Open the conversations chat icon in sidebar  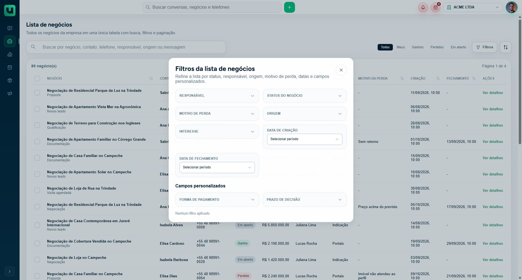point(10,28)
